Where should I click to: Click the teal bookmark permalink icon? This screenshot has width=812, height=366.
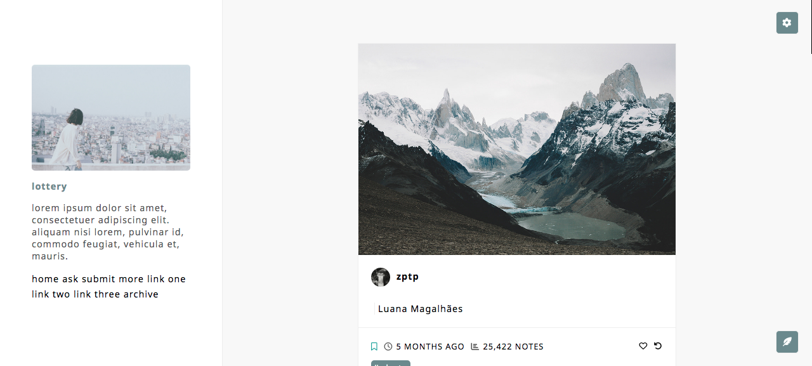374,346
